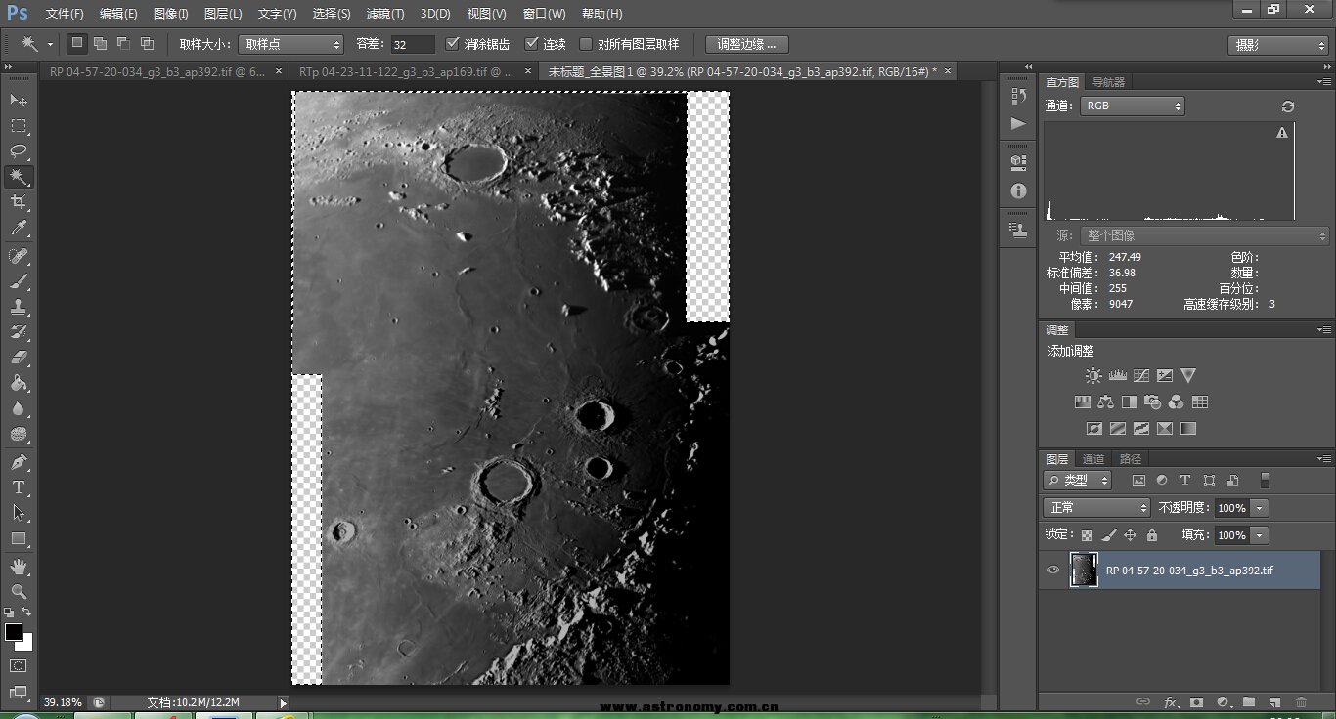Refresh histogram with uncached data
Screen dimensions: 1336x719
coord(1287,106)
